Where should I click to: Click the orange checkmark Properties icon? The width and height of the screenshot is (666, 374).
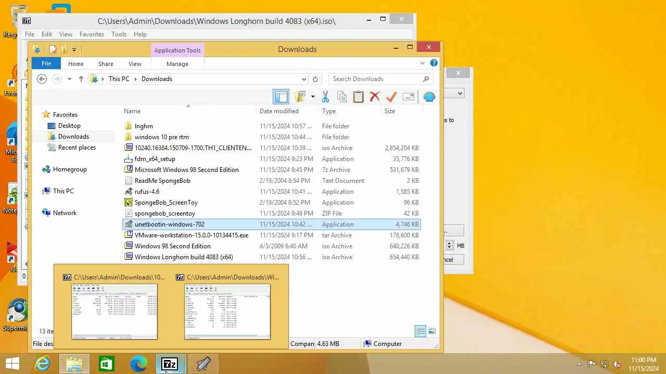point(391,97)
